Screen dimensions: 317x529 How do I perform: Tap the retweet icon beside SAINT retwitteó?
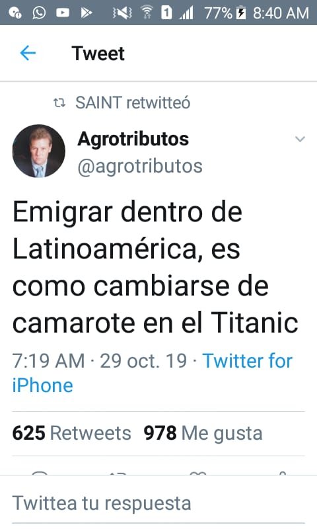(x=59, y=102)
